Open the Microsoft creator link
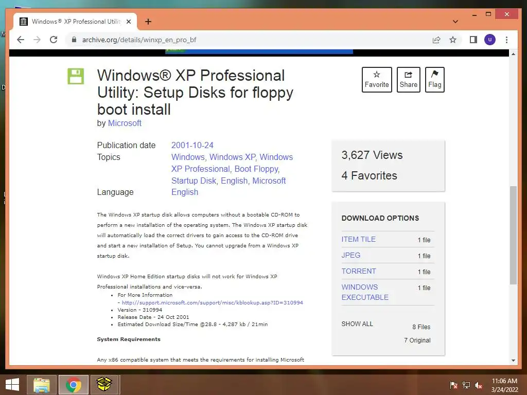527x395 pixels. tap(125, 123)
